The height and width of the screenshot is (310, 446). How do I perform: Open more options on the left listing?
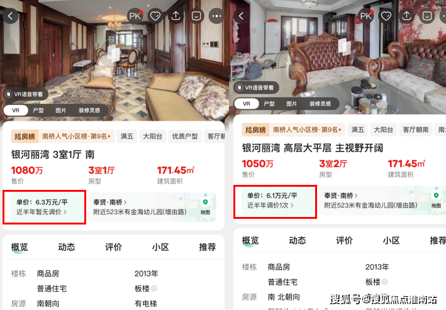pos(217,16)
